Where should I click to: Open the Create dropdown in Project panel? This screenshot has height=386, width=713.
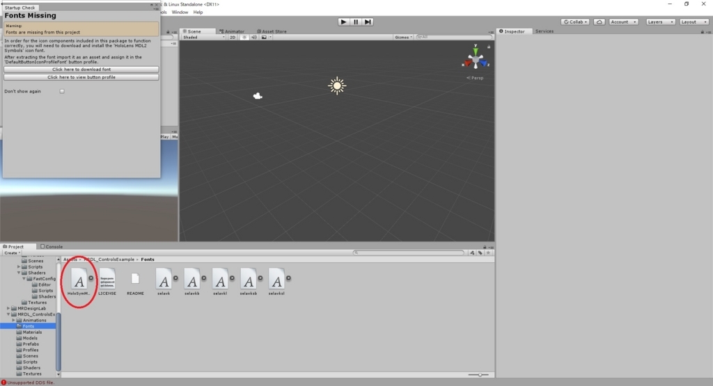12,253
